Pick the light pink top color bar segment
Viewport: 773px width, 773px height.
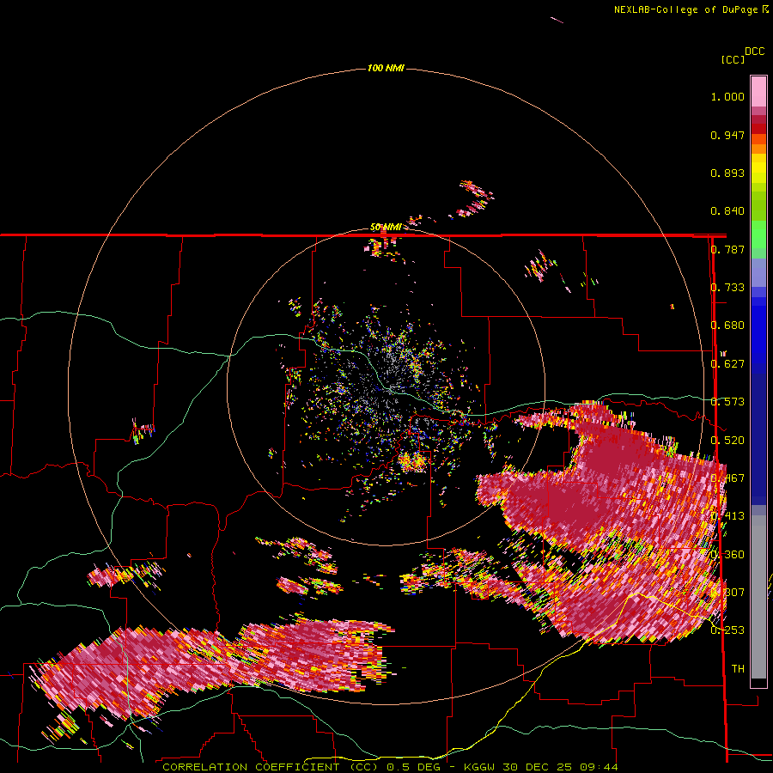[758, 91]
